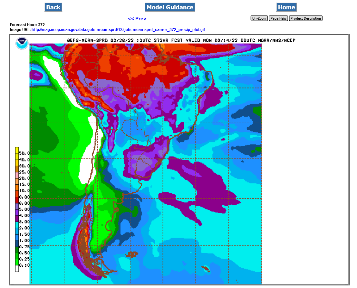The height and width of the screenshot is (288, 357).
Task: Click the cyan legend swatch below 3.00
Action: [x=17, y=225]
